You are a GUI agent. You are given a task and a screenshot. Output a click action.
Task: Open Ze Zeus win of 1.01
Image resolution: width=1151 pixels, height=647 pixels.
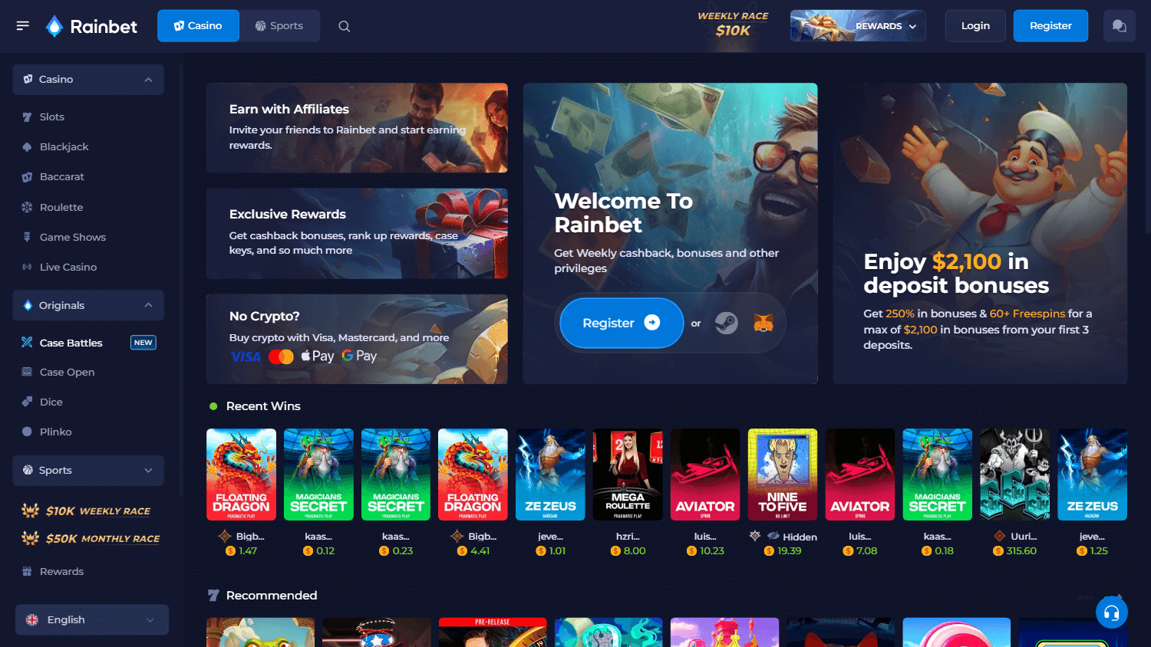coord(550,475)
